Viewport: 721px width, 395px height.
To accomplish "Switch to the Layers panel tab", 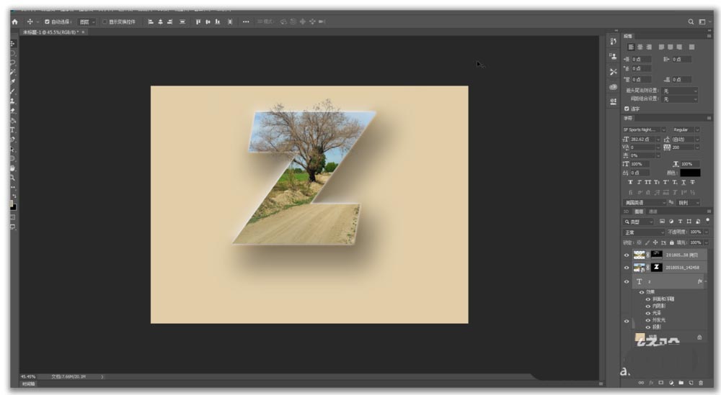I will (639, 212).
